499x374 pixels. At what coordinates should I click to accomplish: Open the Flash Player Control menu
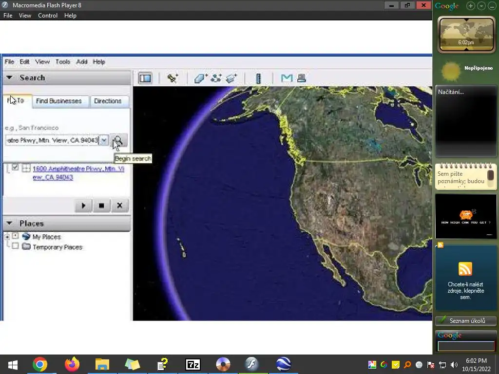48,16
